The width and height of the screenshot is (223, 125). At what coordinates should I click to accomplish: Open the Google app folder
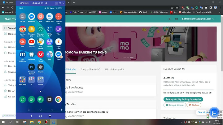point(41,80)
